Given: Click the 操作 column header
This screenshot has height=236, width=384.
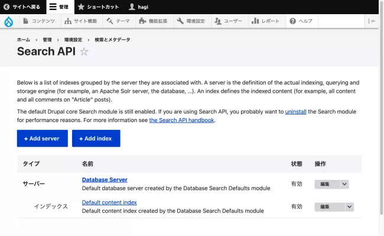Looking at the screenshot, I should coord(320,164).
